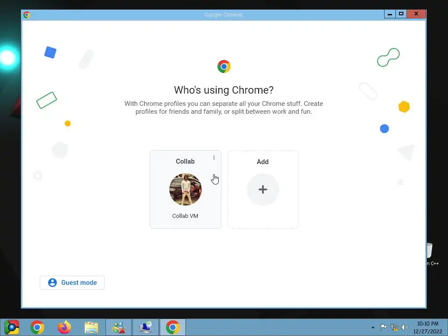Open Action Center flag icon
Image resolution: width=448 pixels, height=336 pixels.
pyautogui.click(x=383, y=327)
